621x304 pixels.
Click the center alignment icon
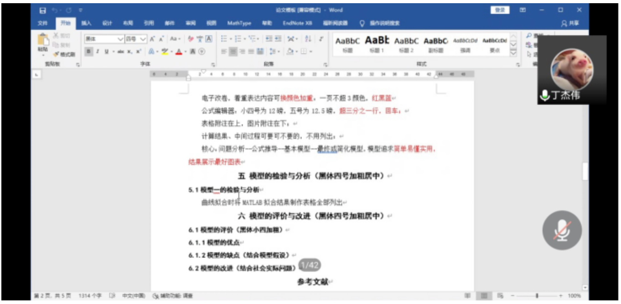pyautogui.click(x=233, y=52)
